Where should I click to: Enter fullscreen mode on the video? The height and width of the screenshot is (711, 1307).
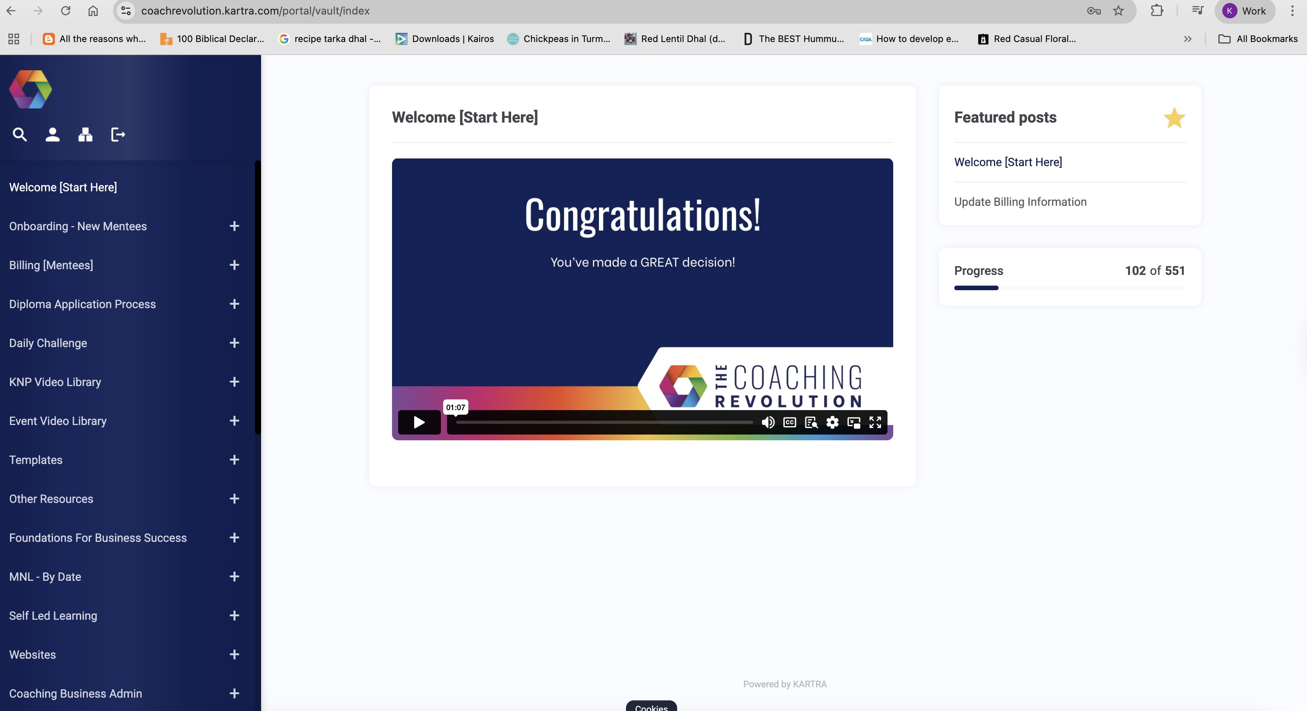(x=875, y=422)
